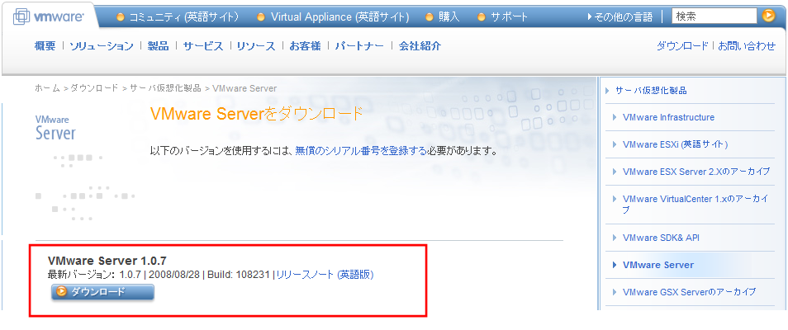Select the 概要 menu item
Screen dimensions: 788x330
(45, 46)
